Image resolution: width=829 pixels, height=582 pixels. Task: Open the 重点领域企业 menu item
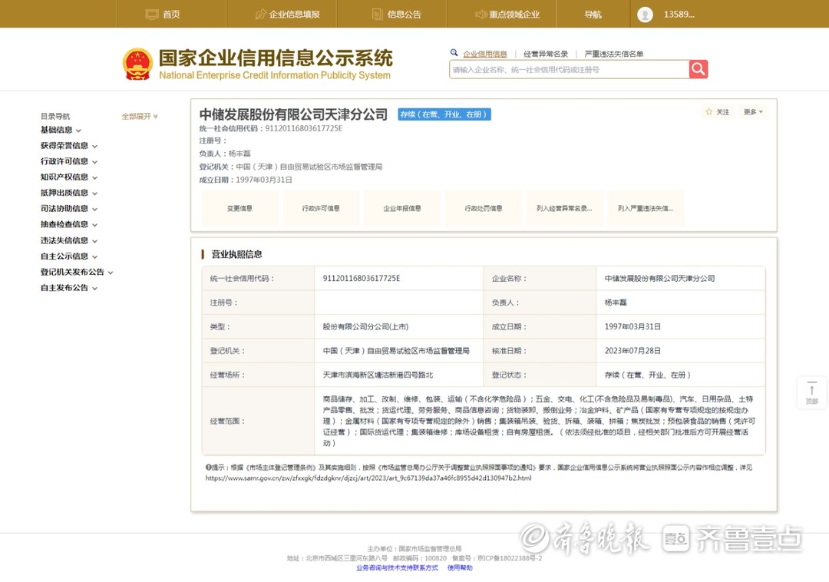click(514, 15)
